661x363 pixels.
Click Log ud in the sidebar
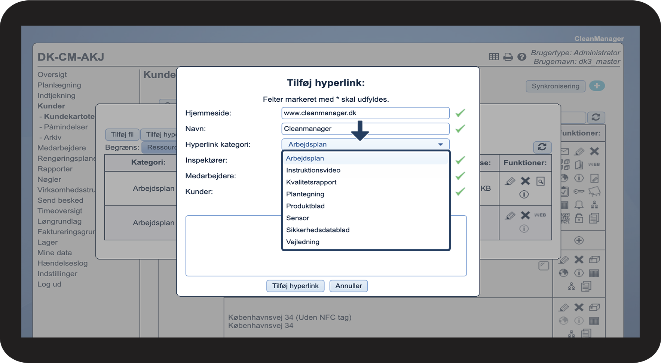coord(49,284)
